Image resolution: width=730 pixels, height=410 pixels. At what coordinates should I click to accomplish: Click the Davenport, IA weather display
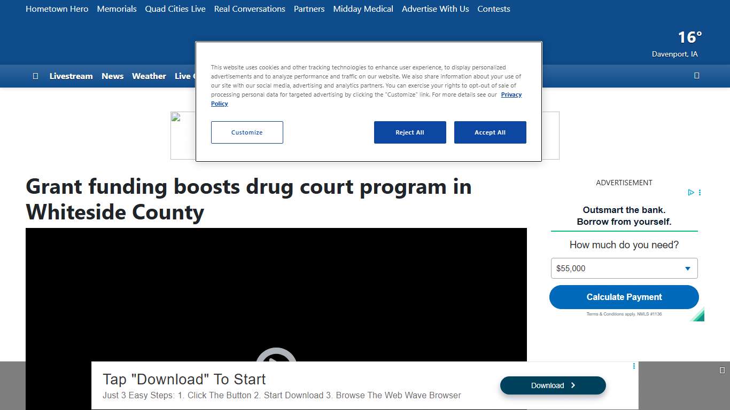tap(674, 45)
